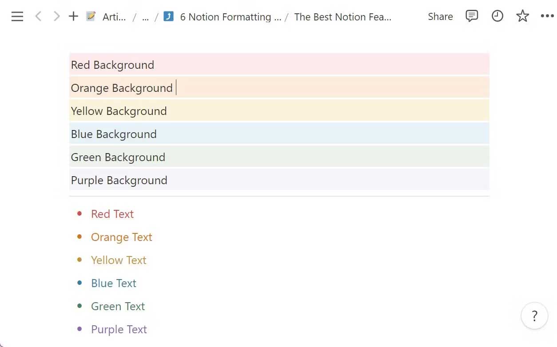Image resolution: width=557 pixels, height=347 pixels.
Task: Open page history clock icon
Action: 497,16
